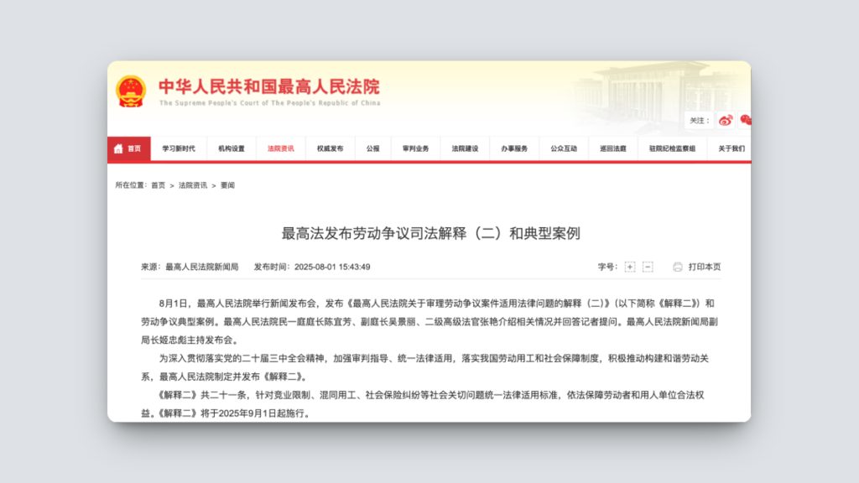Expand the 审判业务 navigation menu
Screen dimensions: 859x483
tap(415, 148)
